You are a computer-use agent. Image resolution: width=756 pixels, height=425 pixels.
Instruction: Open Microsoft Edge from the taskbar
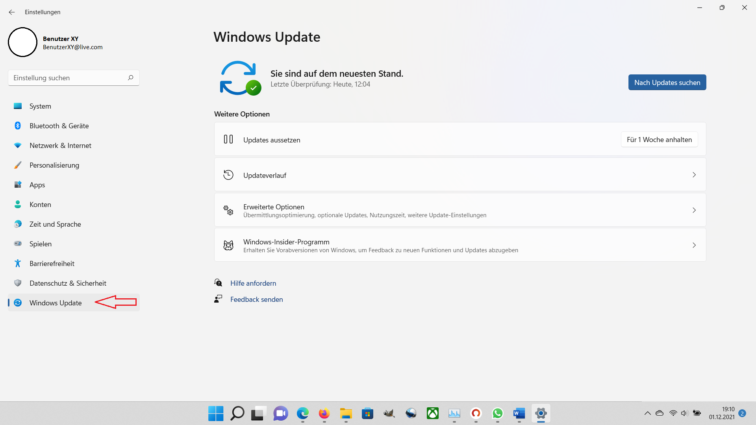302,414
